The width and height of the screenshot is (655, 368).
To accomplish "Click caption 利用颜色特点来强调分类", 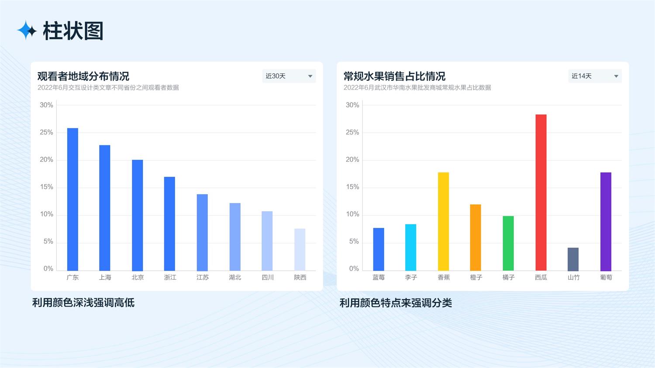I will (x=396, y=303).
